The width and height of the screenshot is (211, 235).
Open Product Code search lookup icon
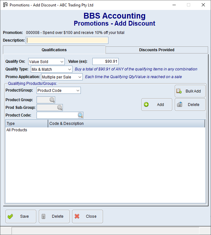click(x=80, y=115)
